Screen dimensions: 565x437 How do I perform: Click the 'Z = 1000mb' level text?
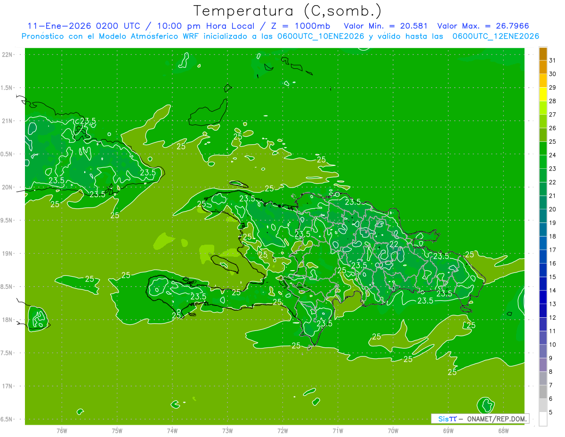pyautogui.click(x=299, y=26)
